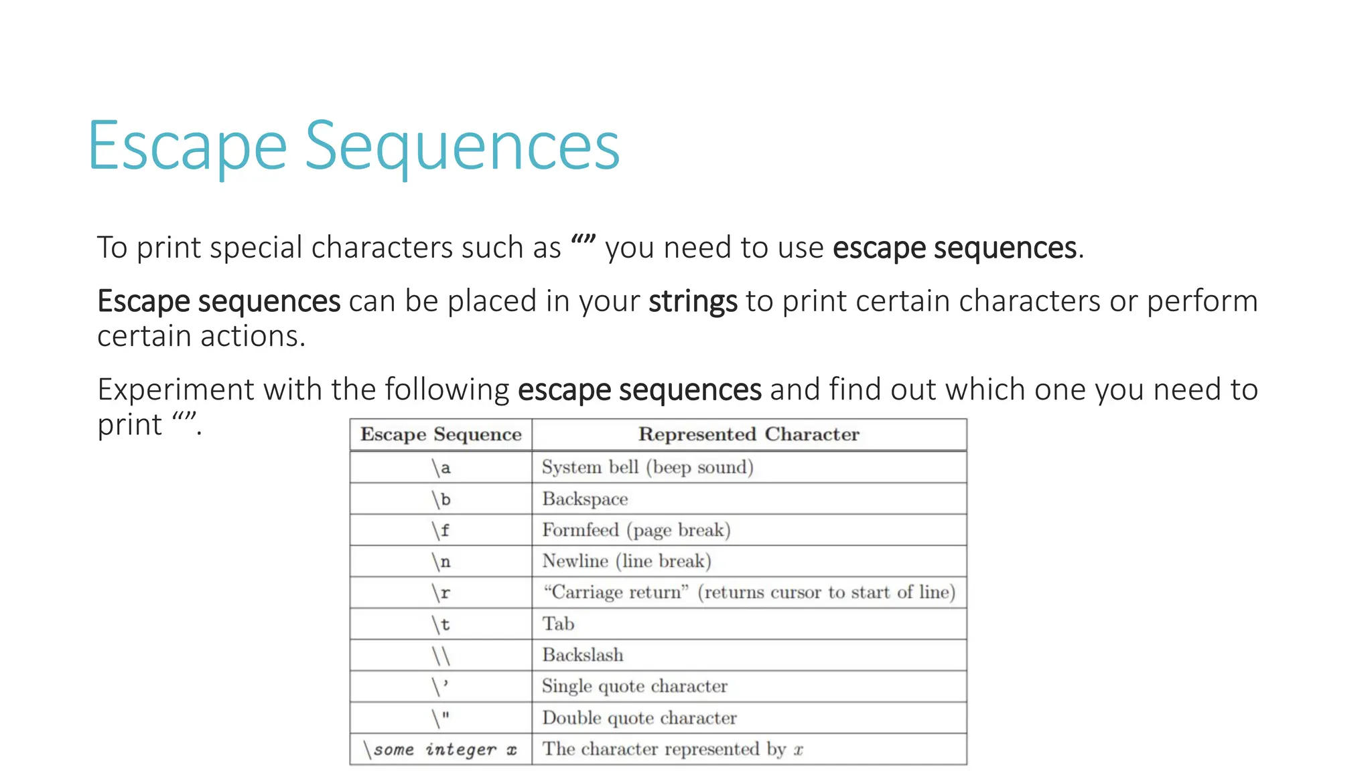Click the Escape Sequences slide title
Screen dimensions: 1372x771
(x=354, y=146)
